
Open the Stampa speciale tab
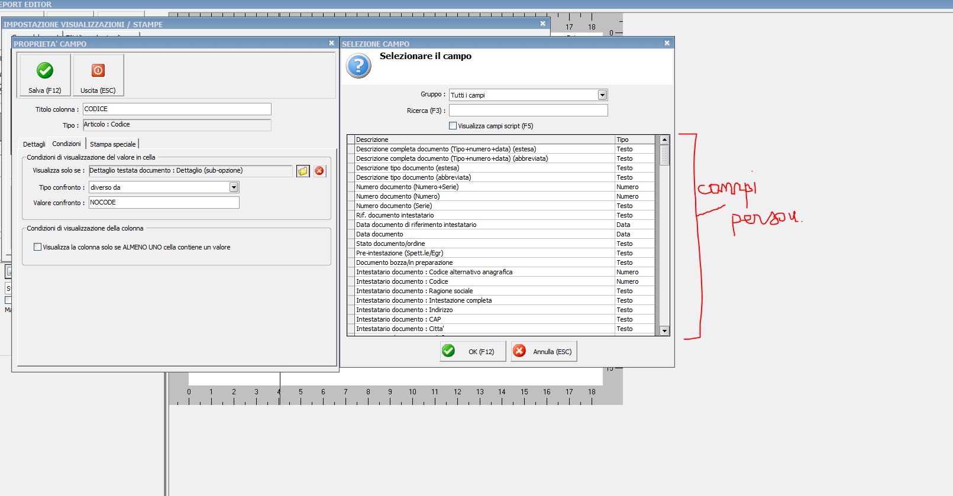click(112, 144)
